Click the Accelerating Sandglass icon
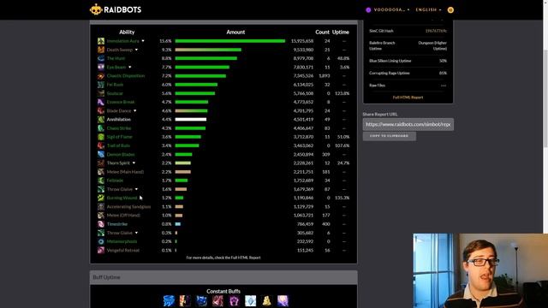Screen dimensions: 548x308 click(101, 206)
